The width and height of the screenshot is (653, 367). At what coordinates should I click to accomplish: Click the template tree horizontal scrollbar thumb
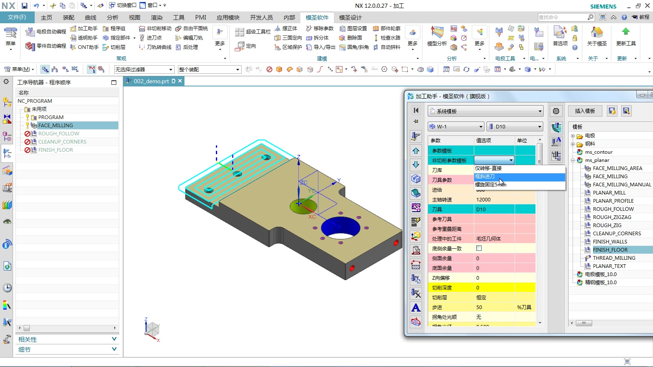tap(584, 323)
